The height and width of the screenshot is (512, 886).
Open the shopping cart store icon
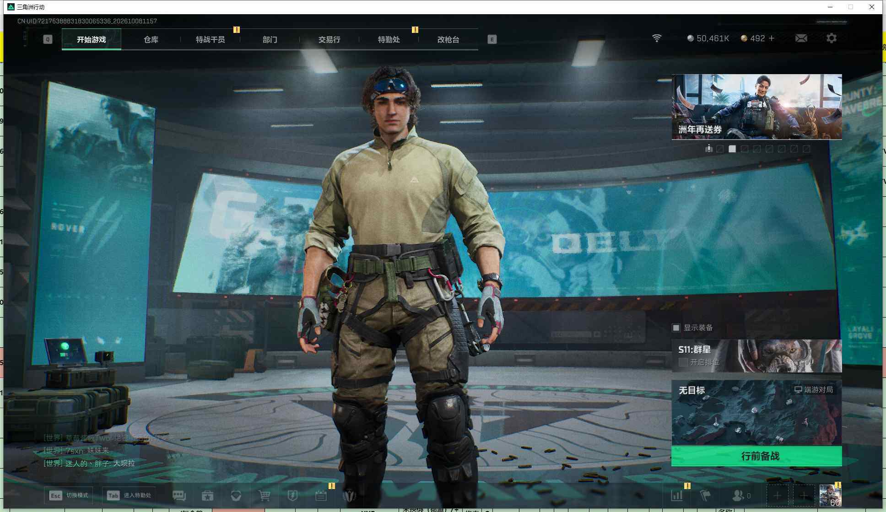(264, 496)
